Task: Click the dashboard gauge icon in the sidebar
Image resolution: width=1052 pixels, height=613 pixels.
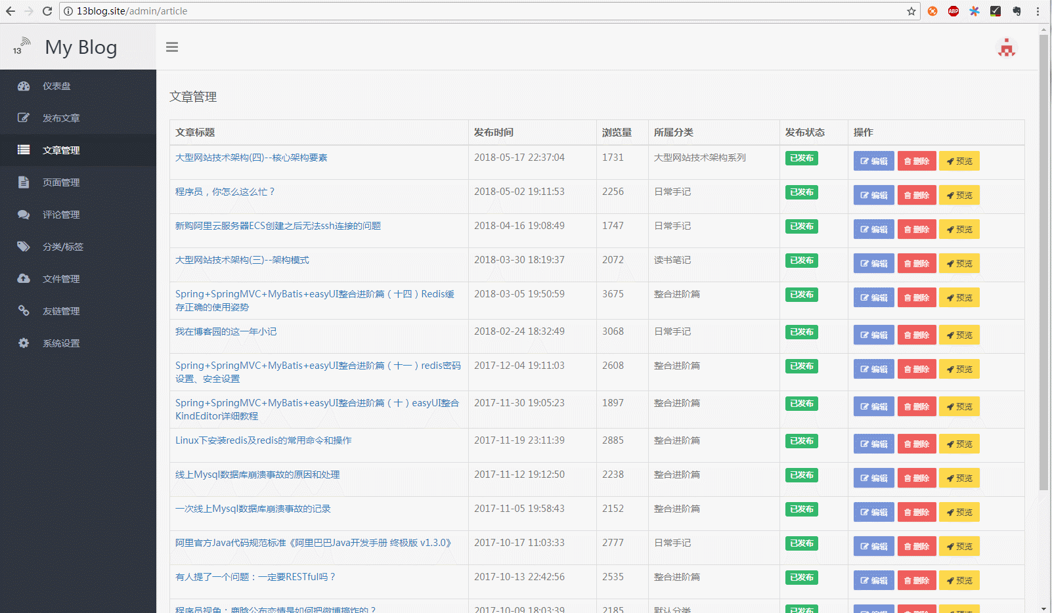Action: tap(24, 86)
